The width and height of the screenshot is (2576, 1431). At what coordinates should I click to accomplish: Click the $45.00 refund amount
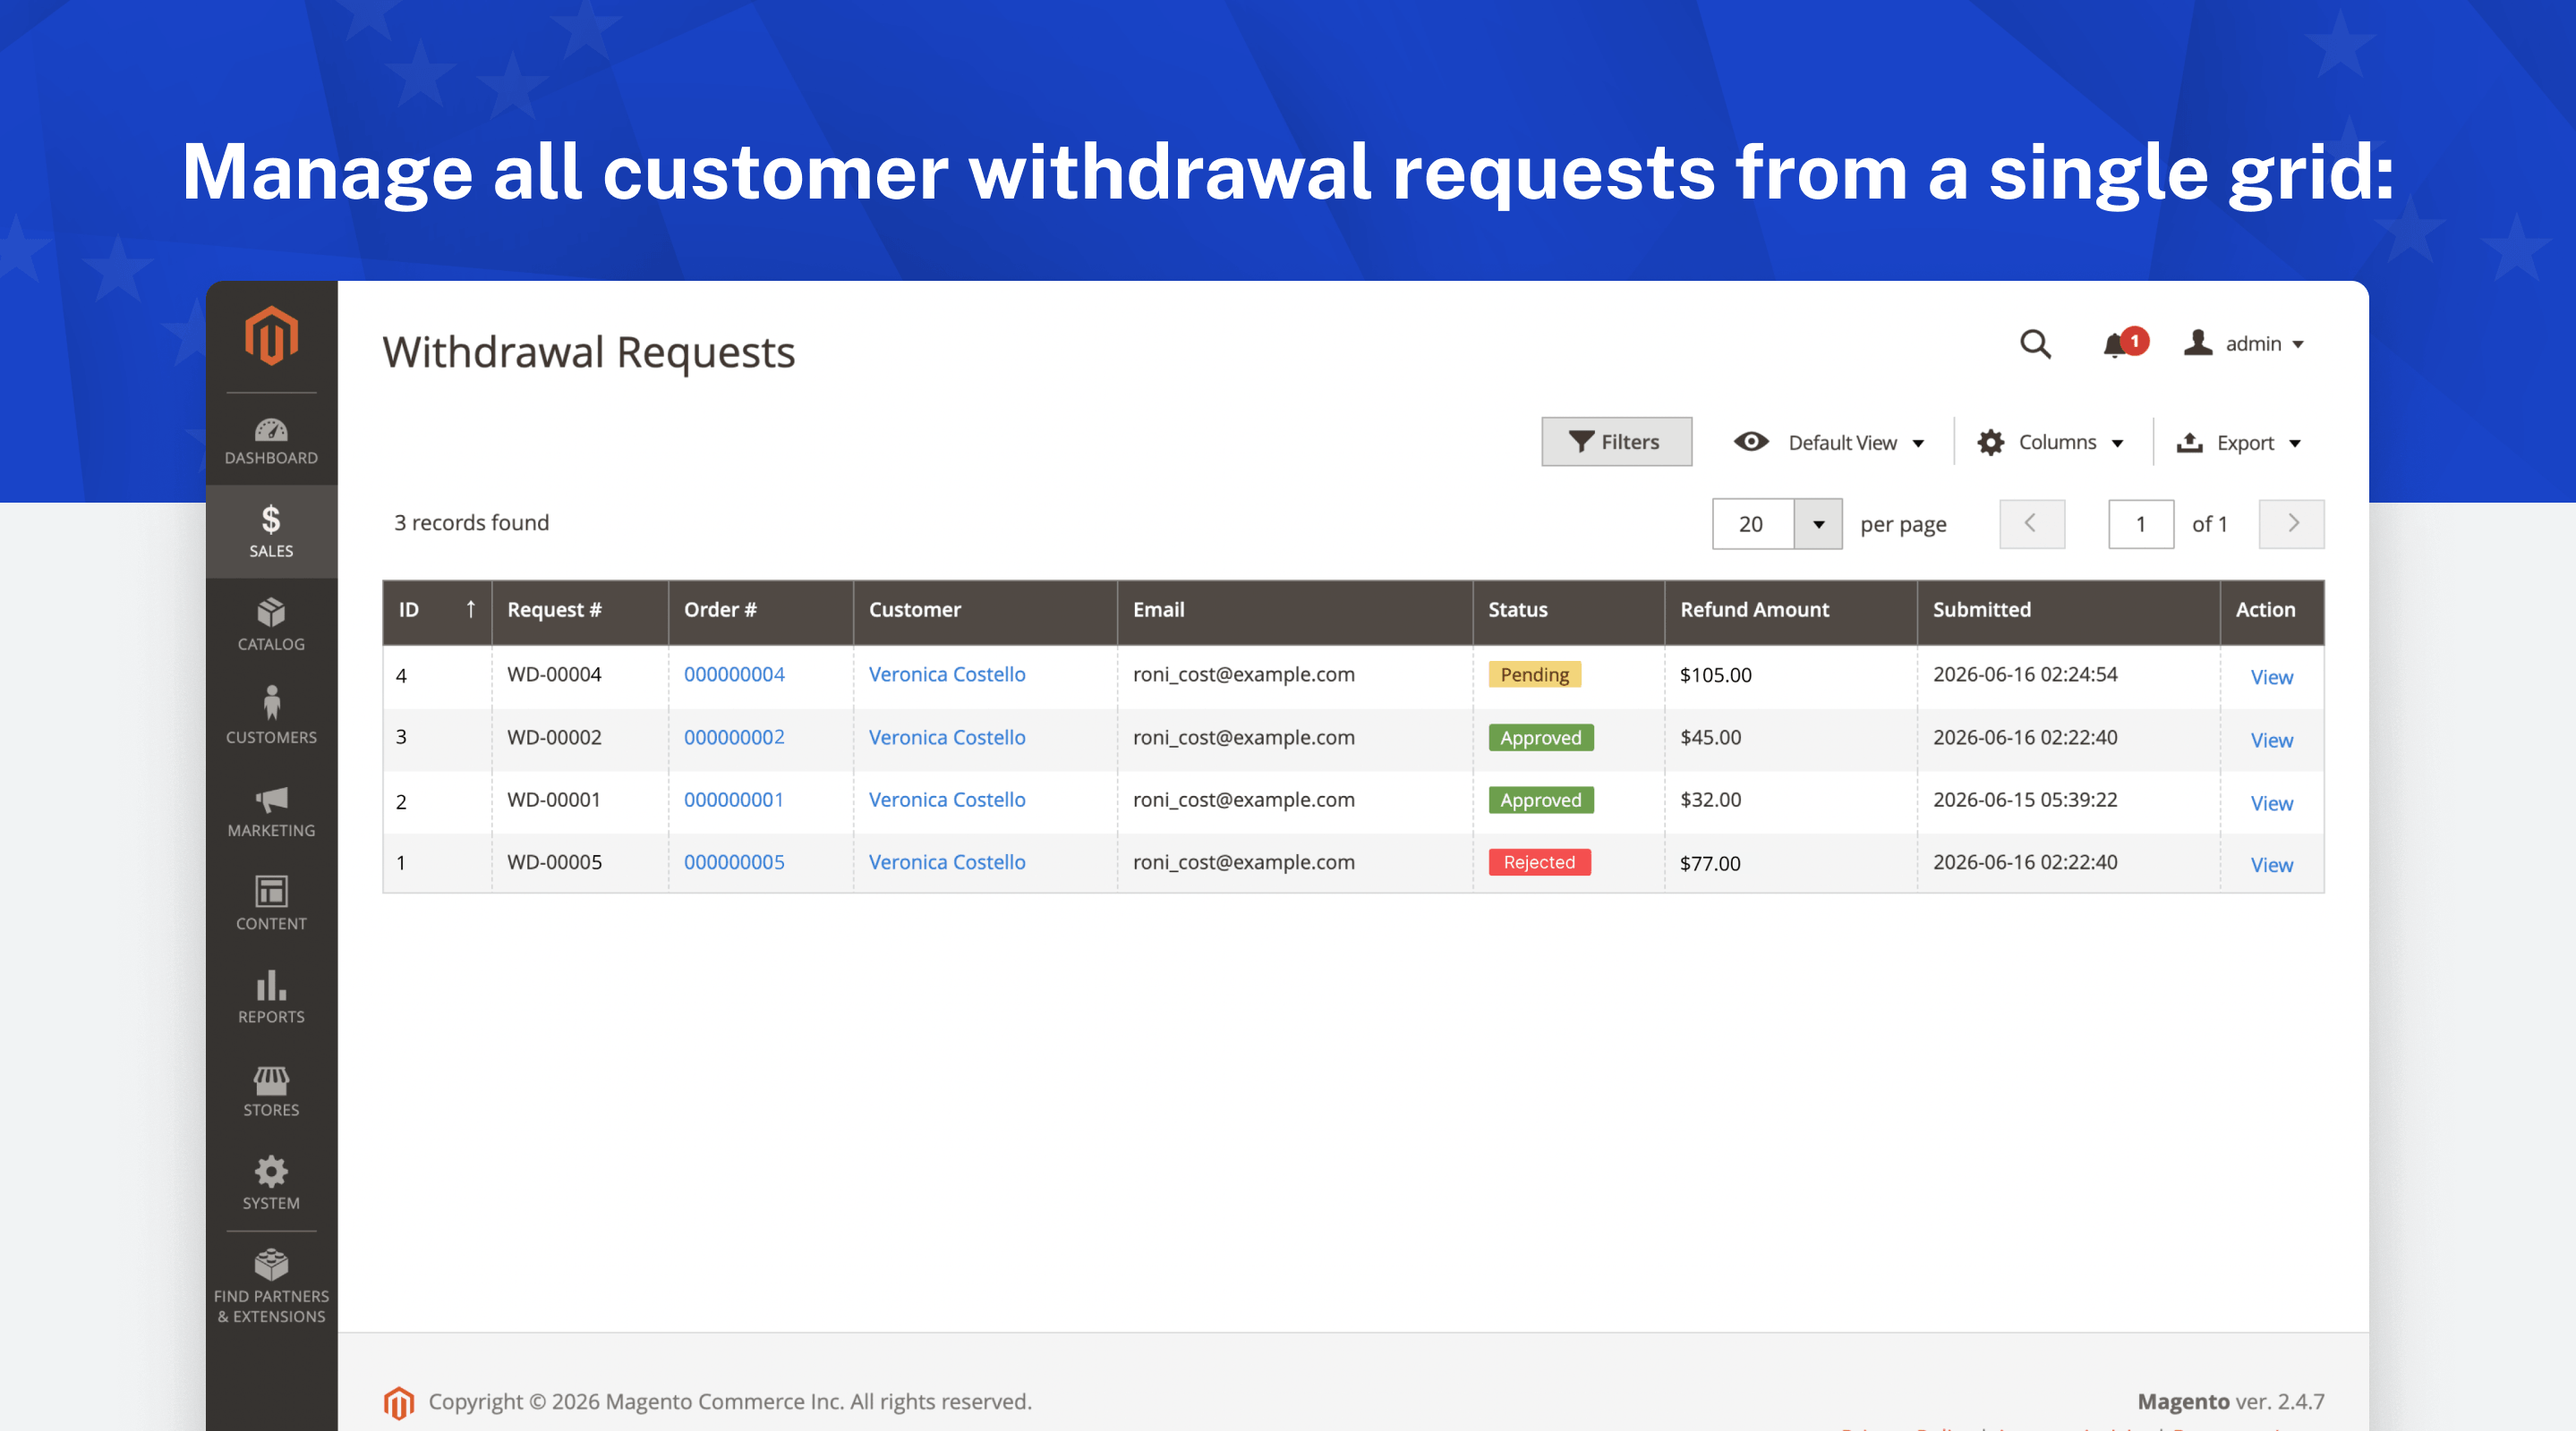tap(1710, 738)
